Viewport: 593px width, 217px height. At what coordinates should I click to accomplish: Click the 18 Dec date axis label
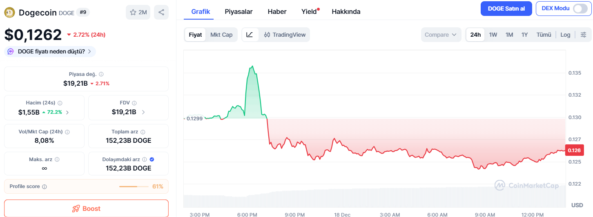pos(342,215)
